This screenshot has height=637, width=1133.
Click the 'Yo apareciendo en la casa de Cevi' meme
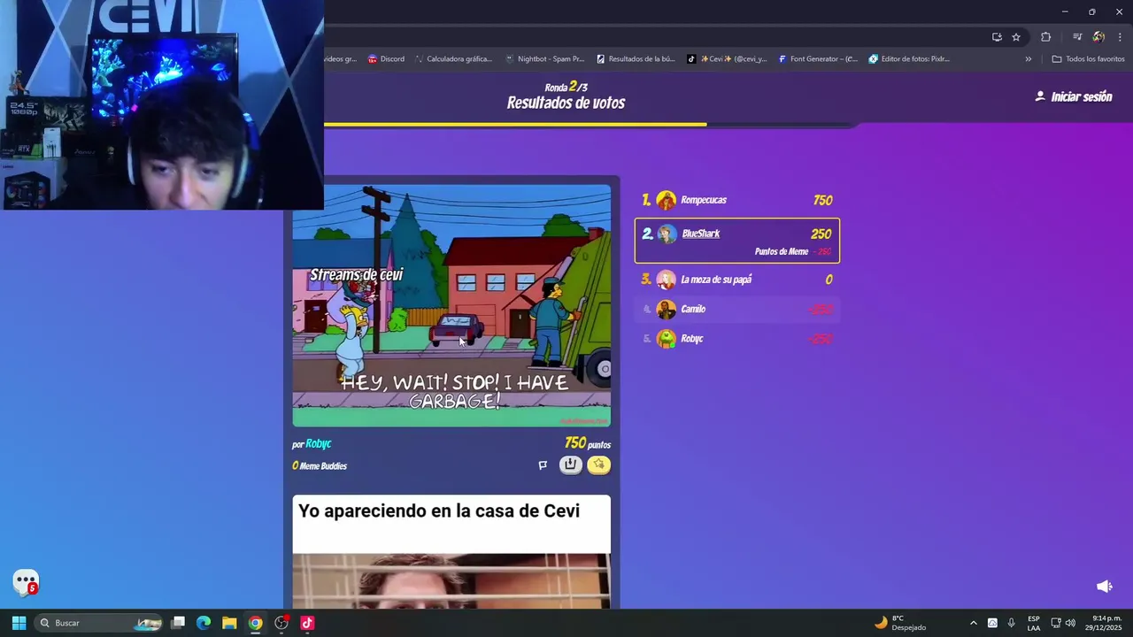point(451,552)
